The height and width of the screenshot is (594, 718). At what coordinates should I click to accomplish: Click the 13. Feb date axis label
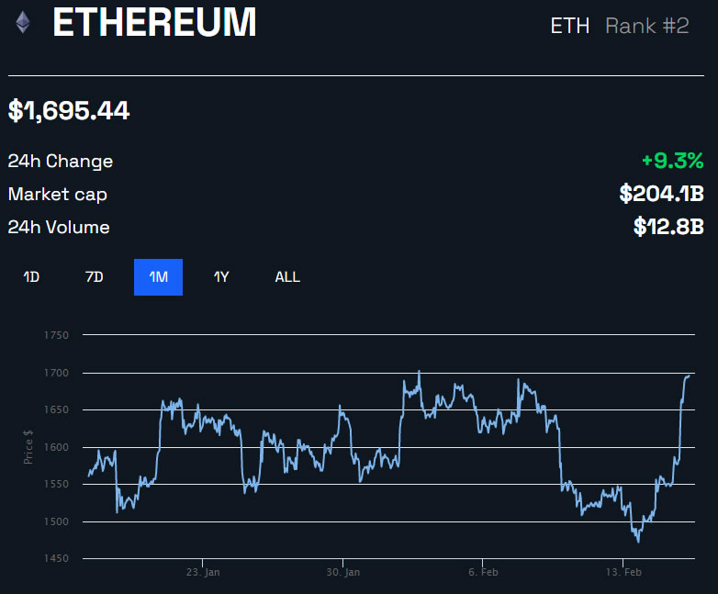(x=623, y=572)
